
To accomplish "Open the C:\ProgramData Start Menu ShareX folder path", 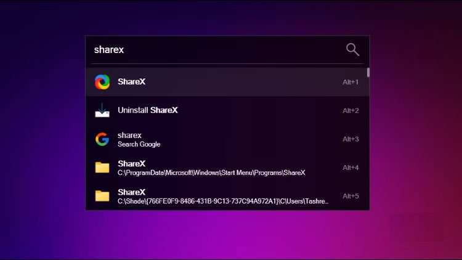I will [x=227, y=168].
